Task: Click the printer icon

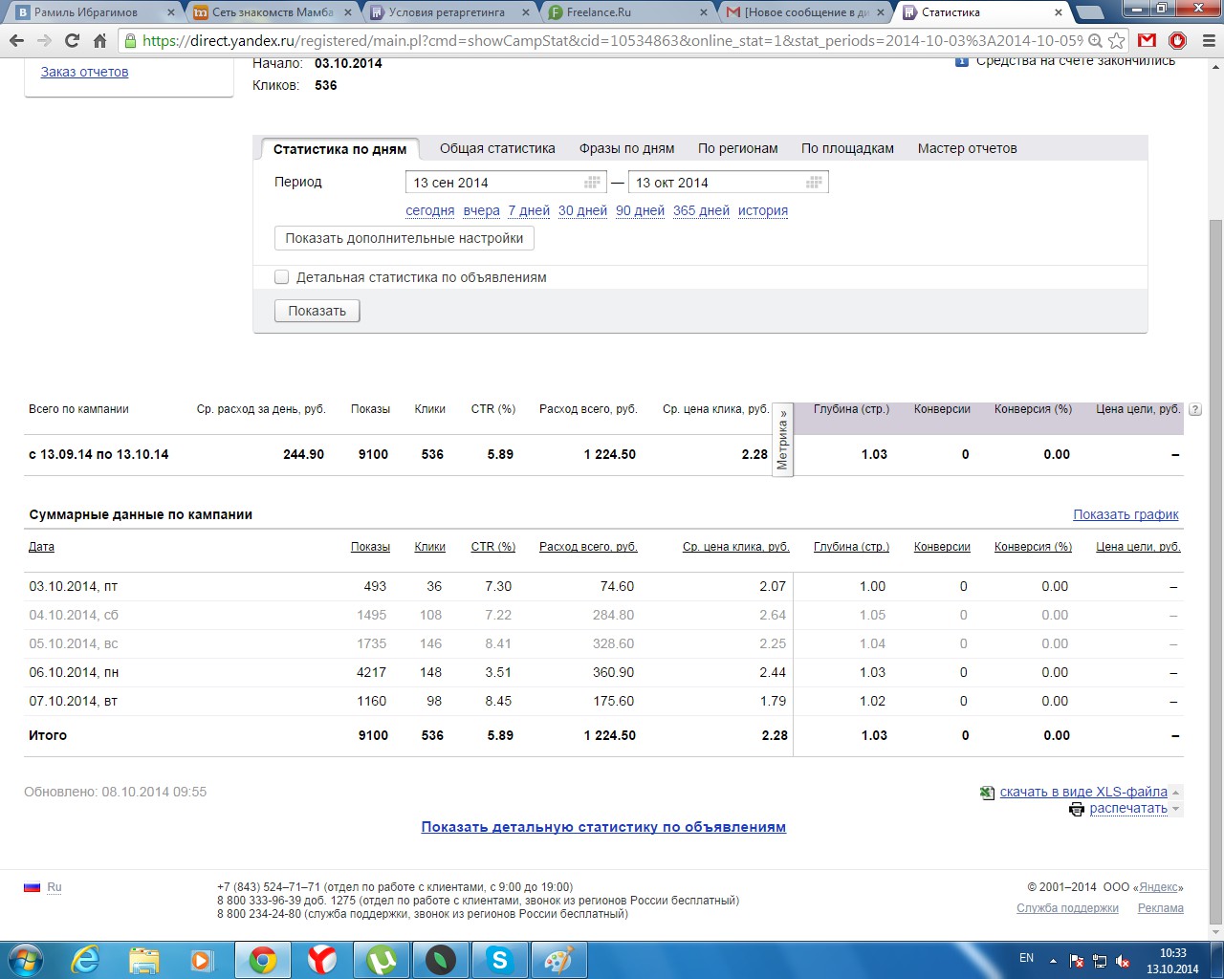Action: point(1077,809)
